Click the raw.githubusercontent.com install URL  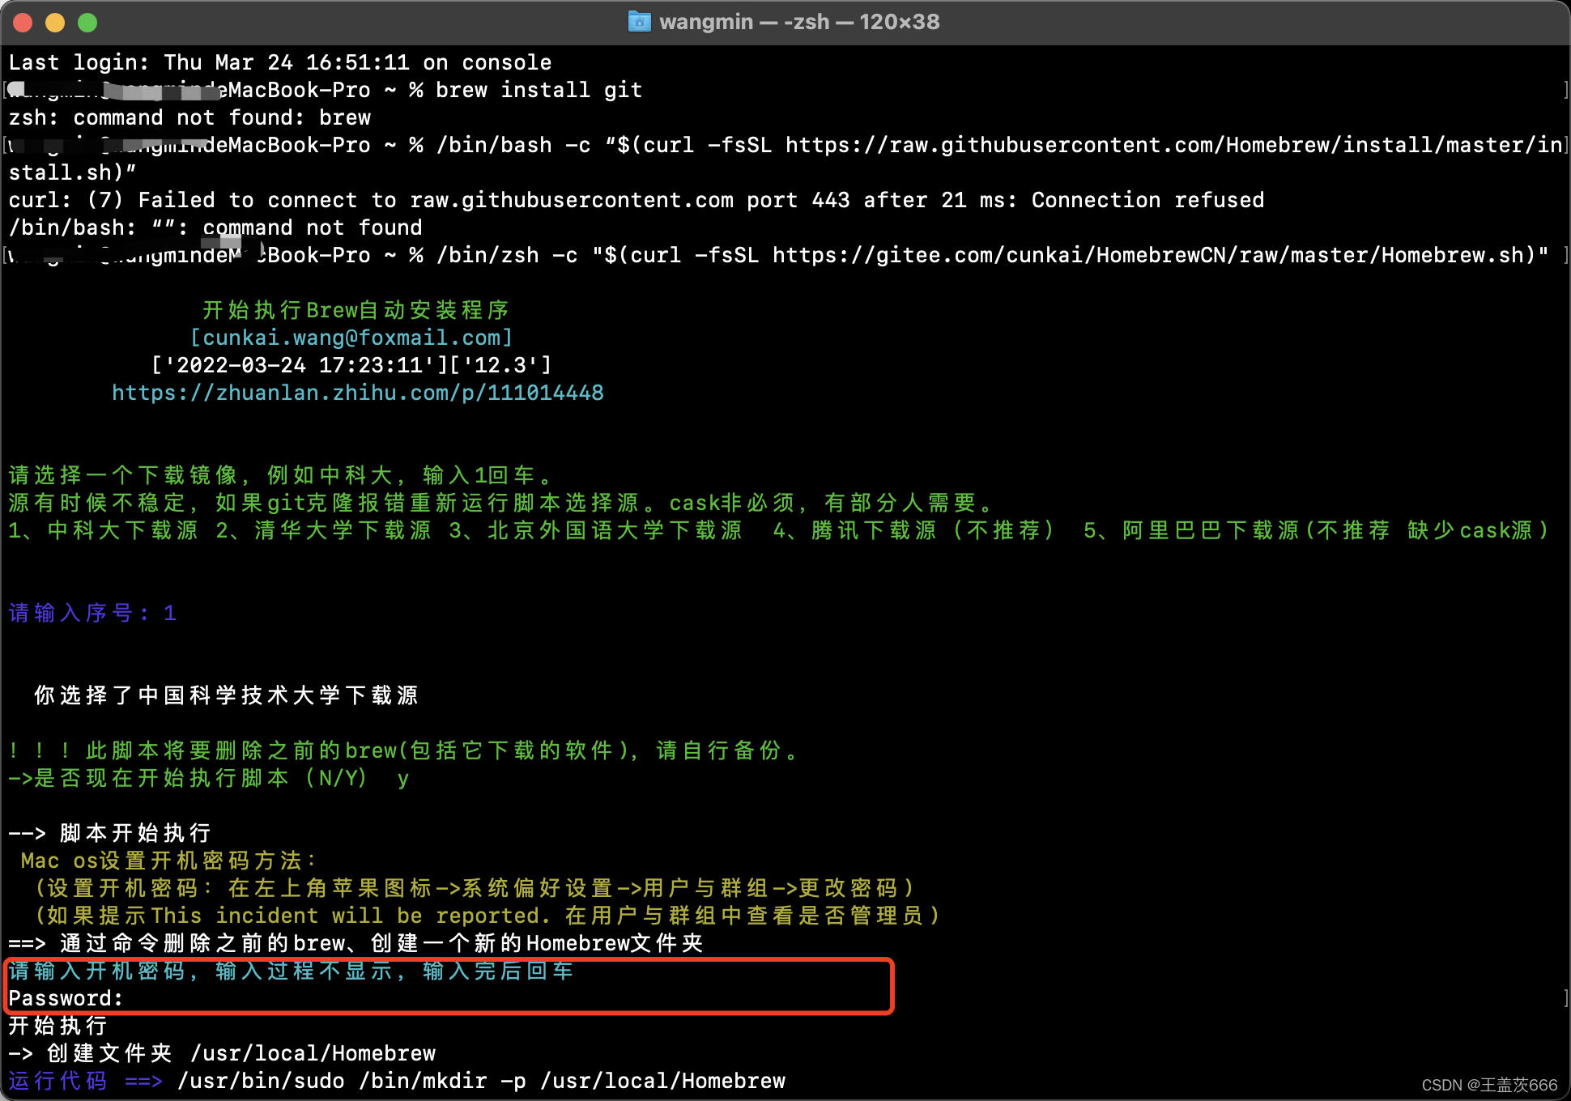[x=1173, y=146]
